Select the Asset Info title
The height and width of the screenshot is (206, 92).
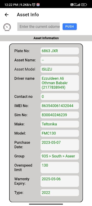click(x=28, y=15)
